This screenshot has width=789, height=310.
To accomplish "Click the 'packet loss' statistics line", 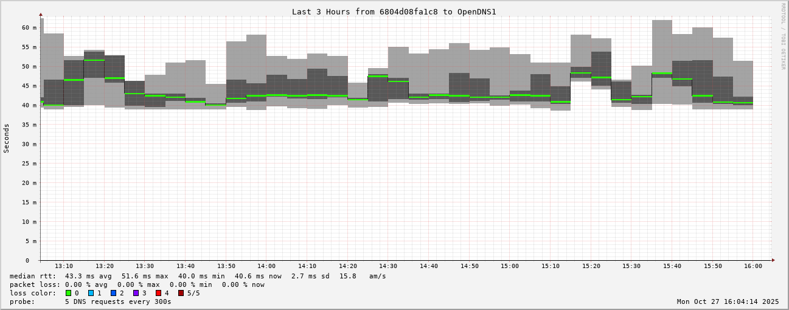I will pos(137,284).
